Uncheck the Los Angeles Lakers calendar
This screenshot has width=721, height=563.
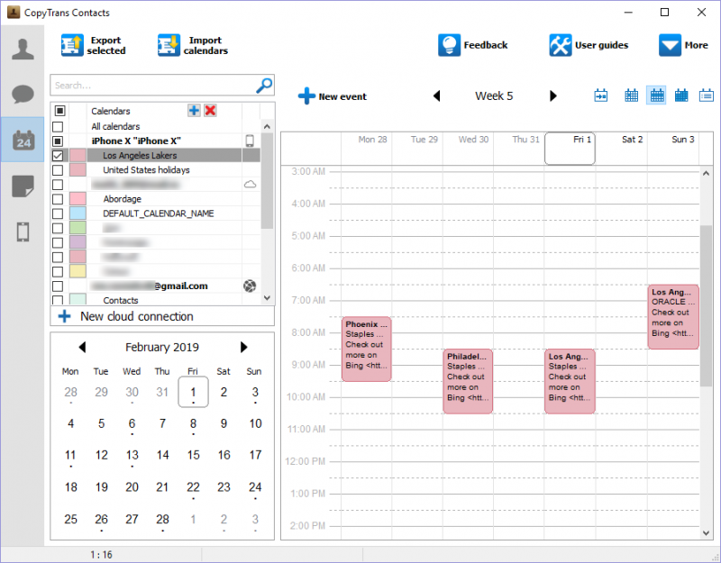pyautogui.click(x=59, y=156)
